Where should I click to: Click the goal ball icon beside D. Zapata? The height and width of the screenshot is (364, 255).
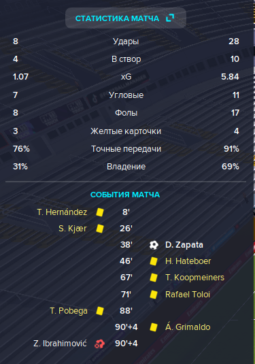154,245
